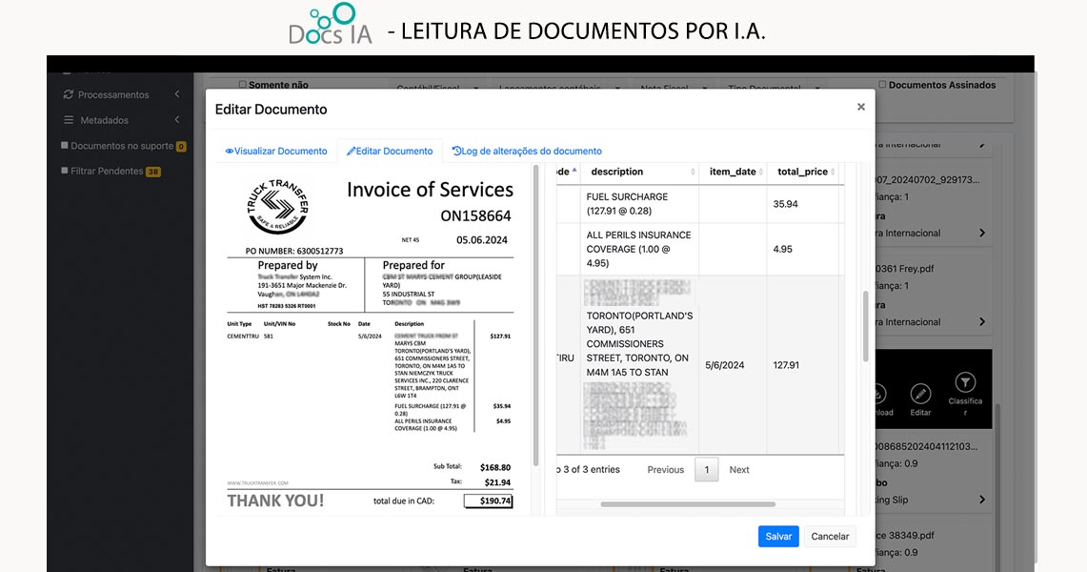Click the Editar pencil icon on document card
Viewport: 1087px width, 572px height.
920,396
